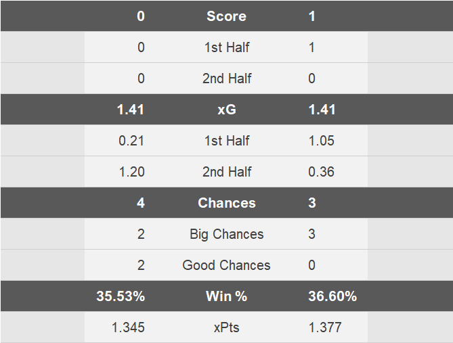Viewport: 453px width, 343px height.
Task: Select the 1.05 first-half xG value
Action: point(322,141)
